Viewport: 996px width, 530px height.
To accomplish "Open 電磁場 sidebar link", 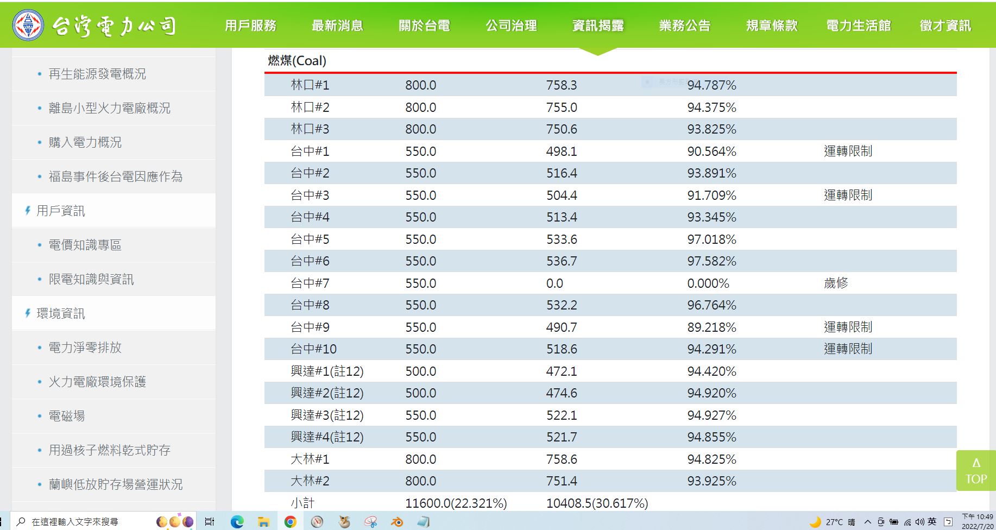I will pos(66,416).
